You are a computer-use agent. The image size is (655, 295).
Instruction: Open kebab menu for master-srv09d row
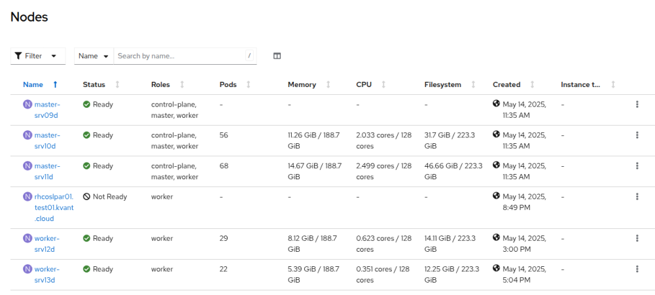637,105
